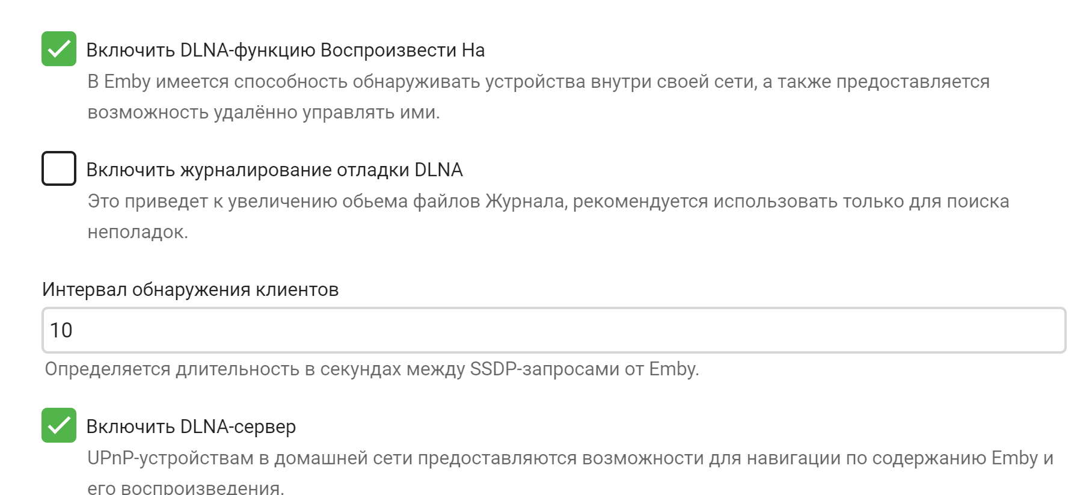Click the line 'возможность удалённо управлять ими.'
This screenshot has width=1080, height=495.
pyautogui.click(x=263, y=112)
